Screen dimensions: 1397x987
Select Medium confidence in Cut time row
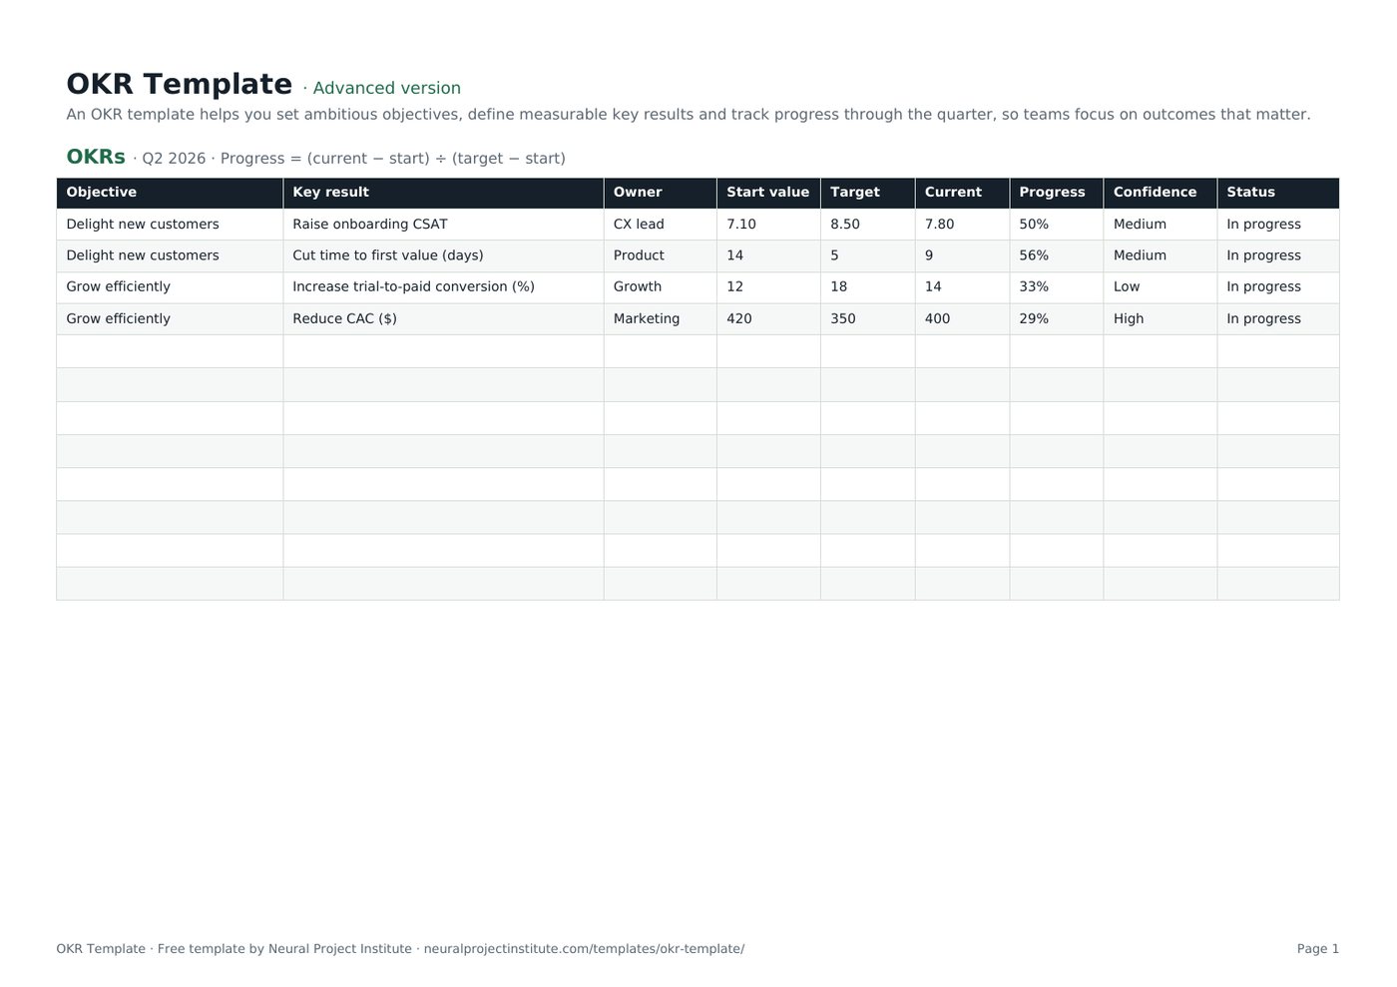tap(1160, 255)
